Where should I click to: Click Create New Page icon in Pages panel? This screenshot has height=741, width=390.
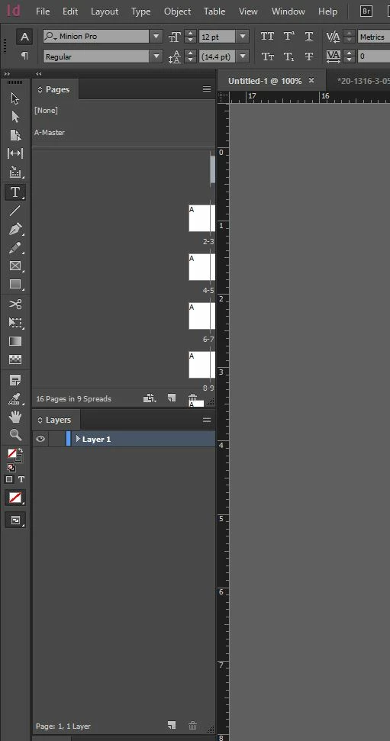[172, 398]
